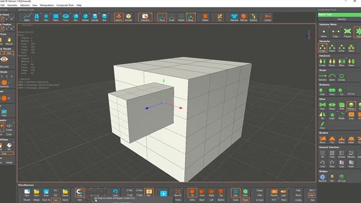
Task: Apply Boolean Cut operation
Action: coord(341,91)
